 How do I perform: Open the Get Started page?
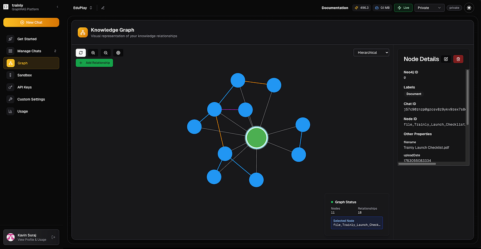31,39
